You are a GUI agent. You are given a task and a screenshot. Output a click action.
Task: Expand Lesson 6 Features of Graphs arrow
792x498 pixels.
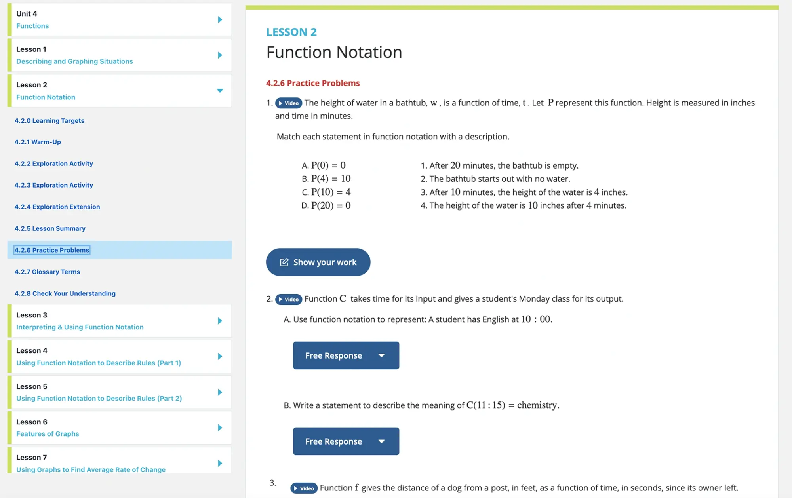tap(220, 428)
